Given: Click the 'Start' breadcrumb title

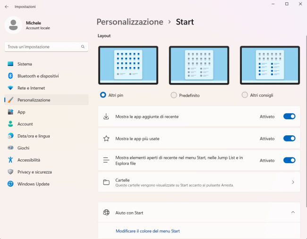Looking at the screenshot, I should 185,22.
